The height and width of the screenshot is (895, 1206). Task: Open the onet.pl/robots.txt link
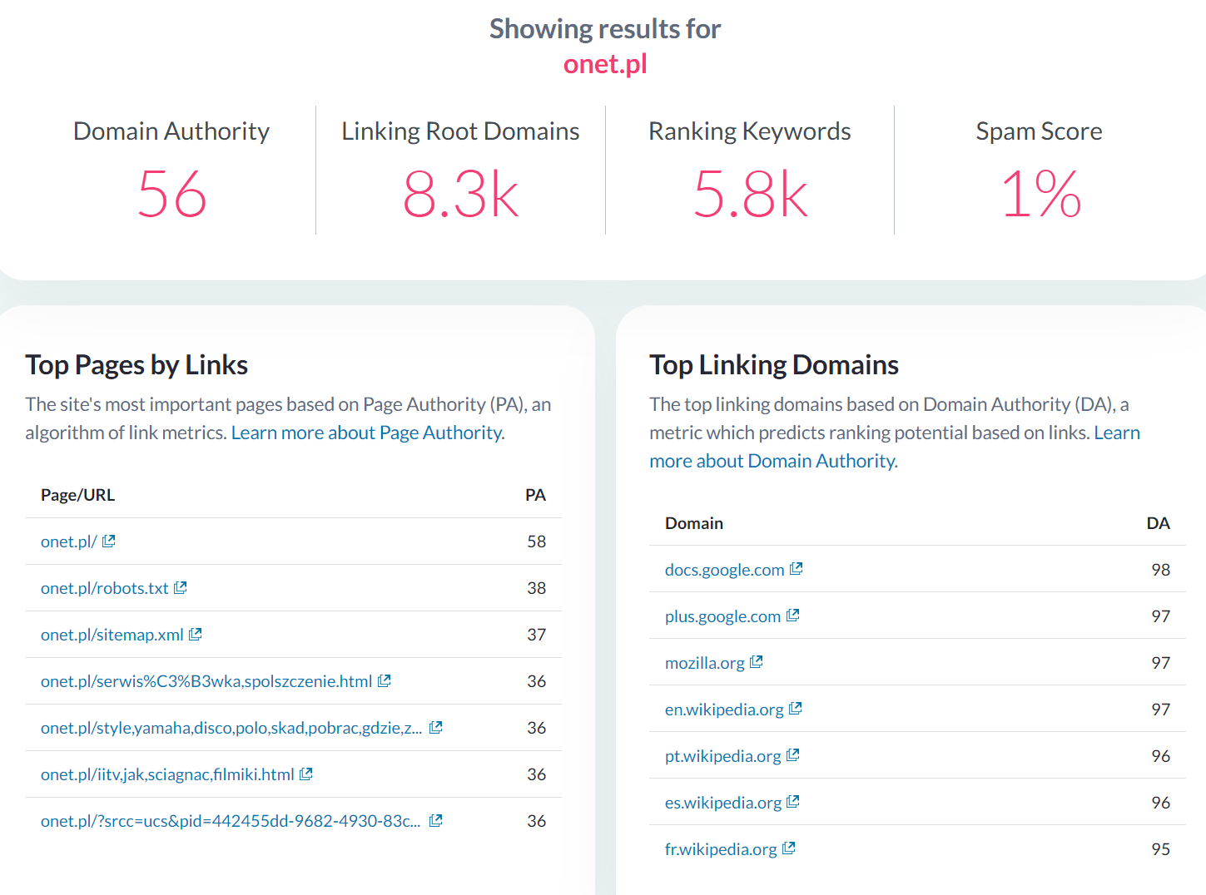pos(105,588)
